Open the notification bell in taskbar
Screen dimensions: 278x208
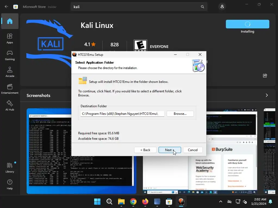click(x=271, y=201)
